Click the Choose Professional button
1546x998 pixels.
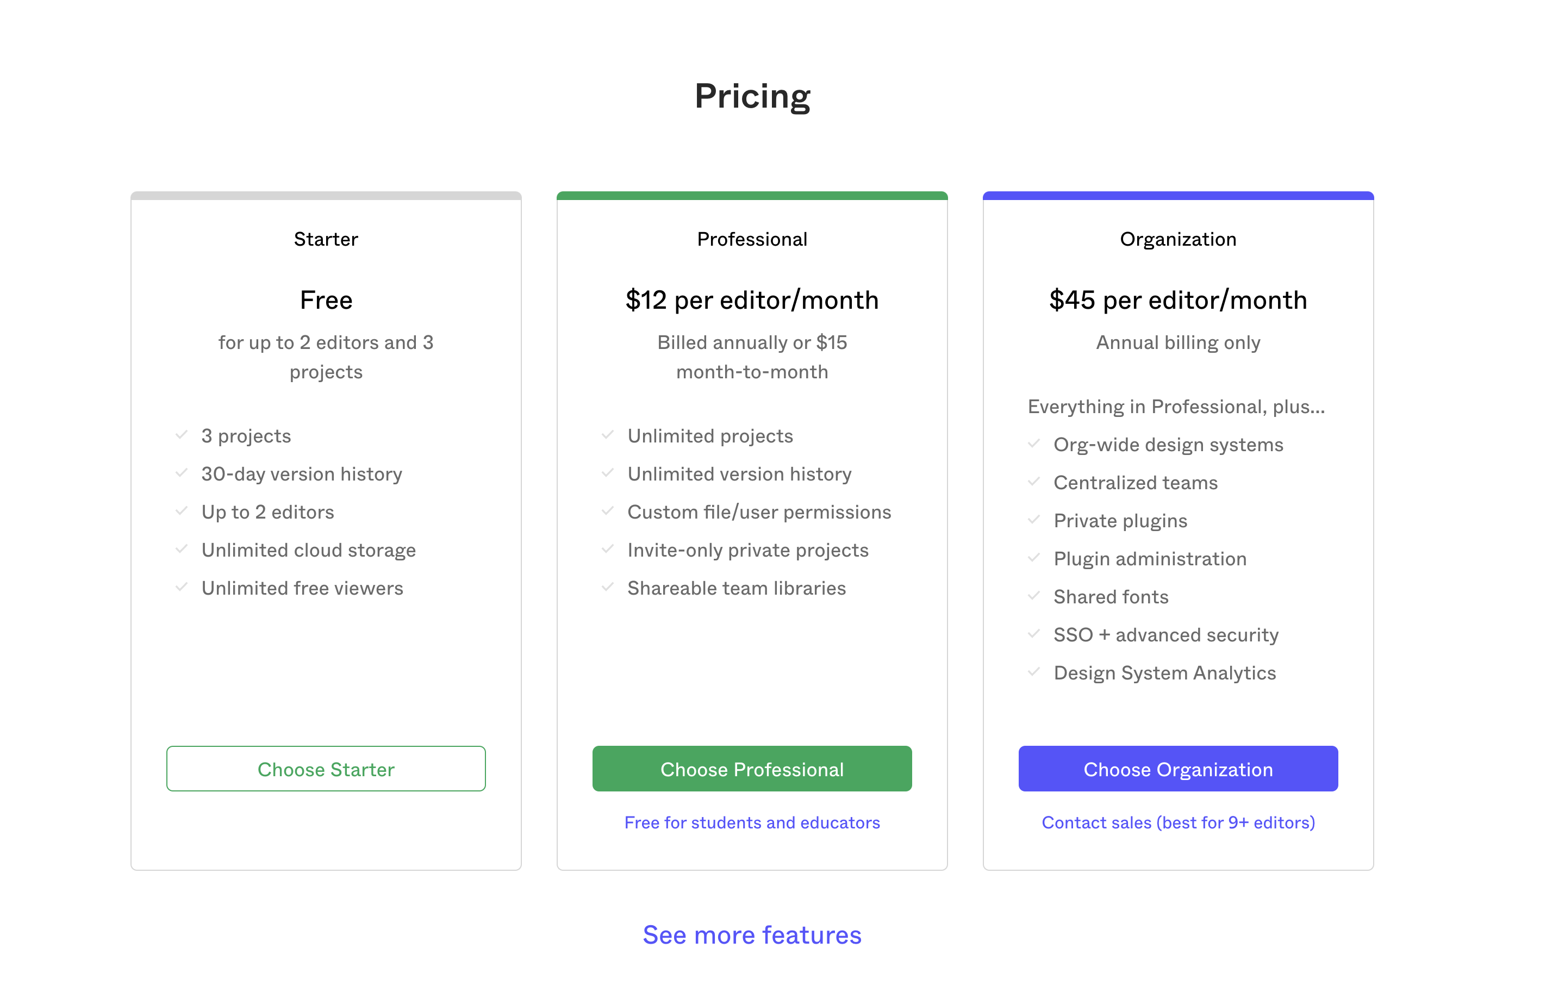coord(752,769)
